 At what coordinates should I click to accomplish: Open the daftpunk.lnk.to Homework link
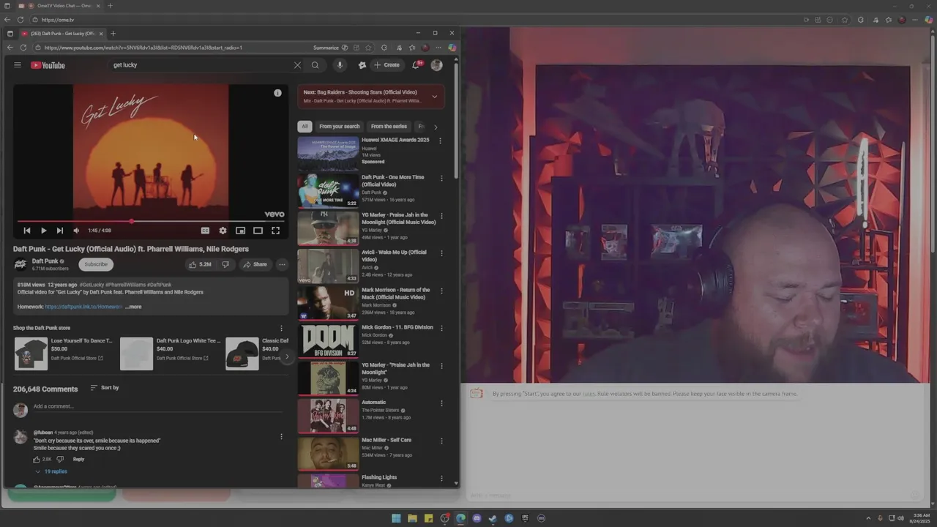pos(83,307)
